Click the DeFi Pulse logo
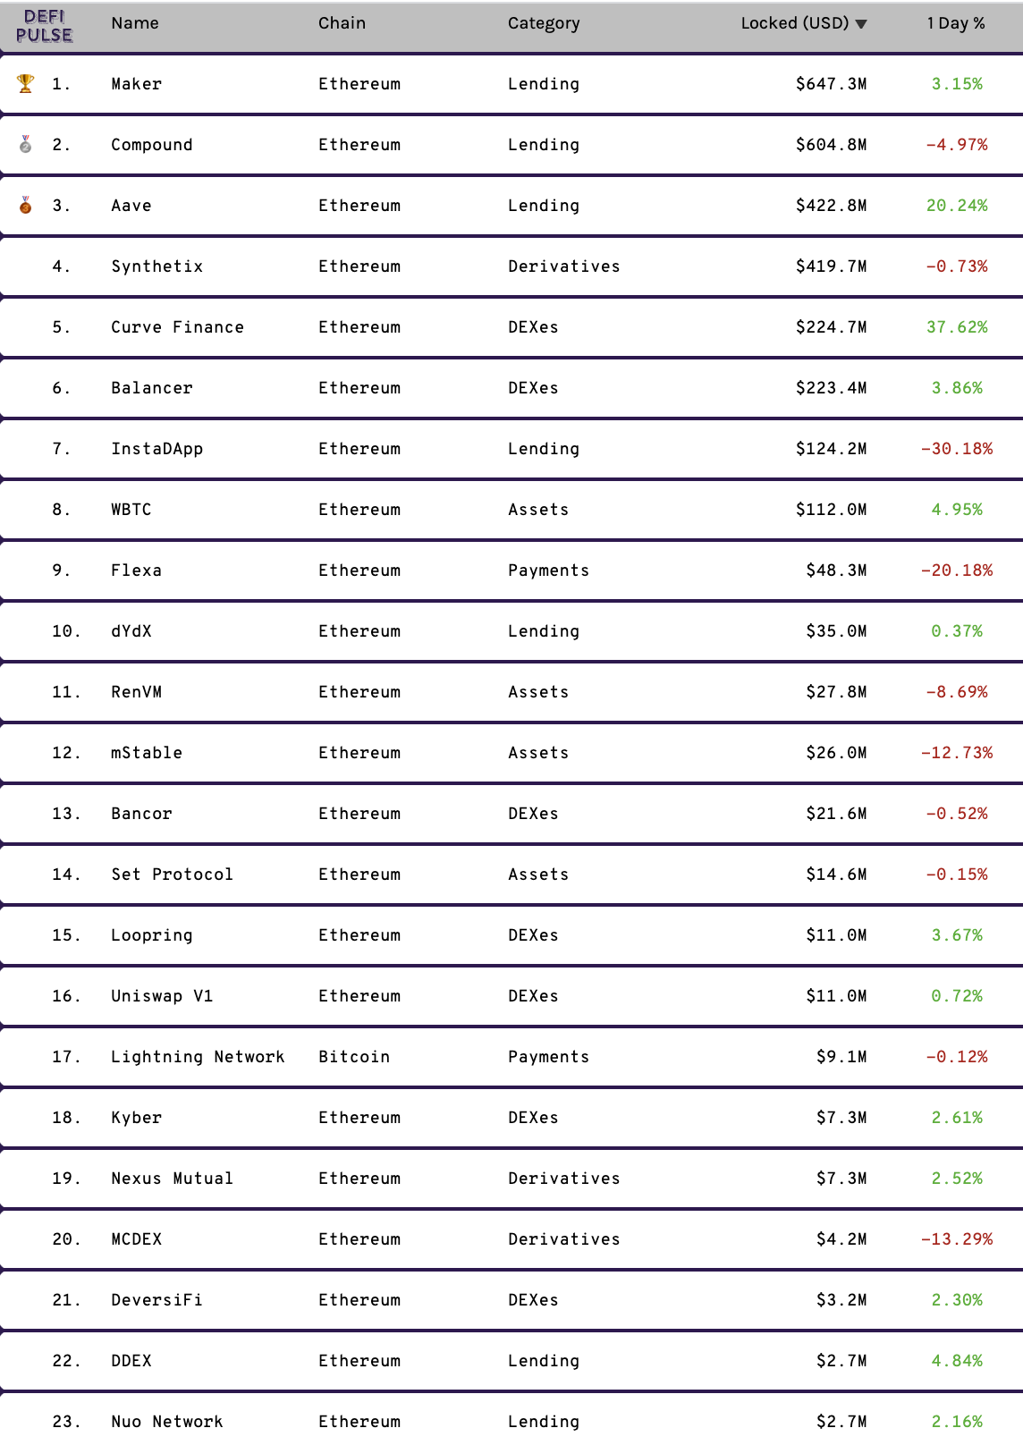The height and width of the screenshot is (1445, 1023). (45, 26)
